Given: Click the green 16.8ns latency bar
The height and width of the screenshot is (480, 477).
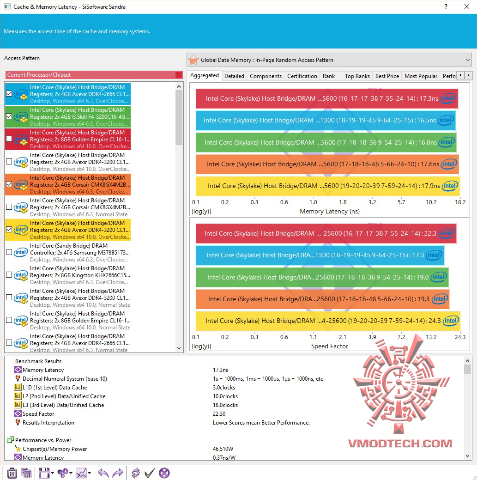Looking at the screenshot, I should [326, 142].
